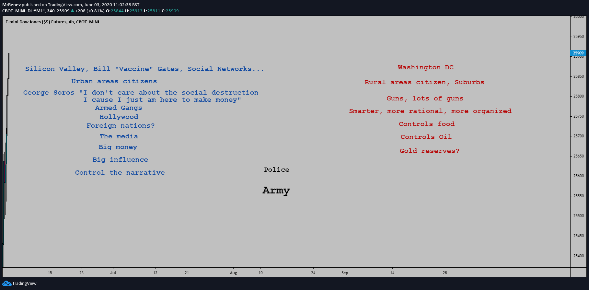Click the TradingView cloud logo icon

click(x=7, y=284)
